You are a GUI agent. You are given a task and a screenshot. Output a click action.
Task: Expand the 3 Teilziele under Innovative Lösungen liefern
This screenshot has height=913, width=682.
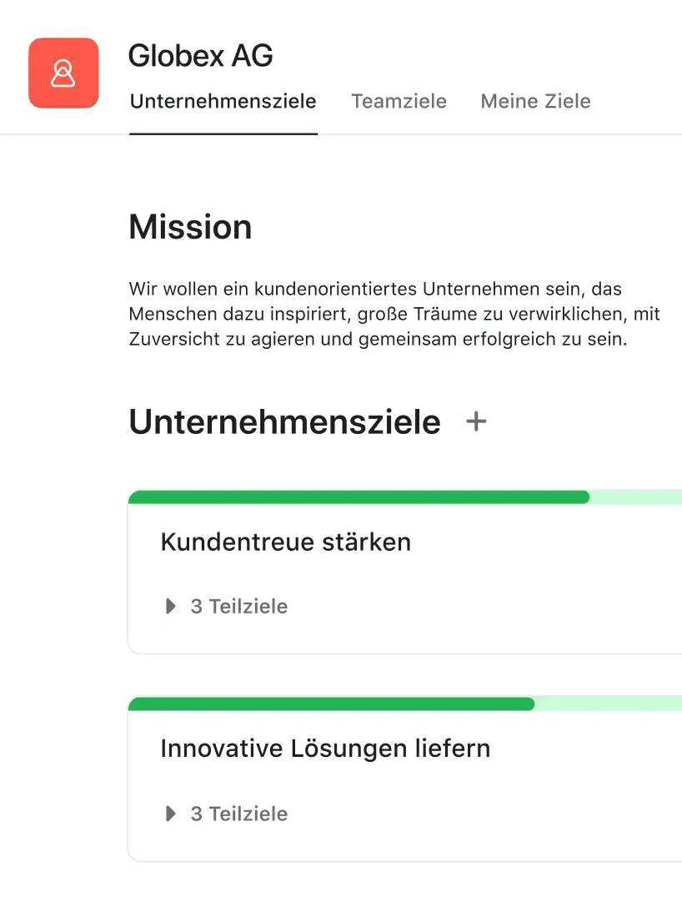(238, 814)
